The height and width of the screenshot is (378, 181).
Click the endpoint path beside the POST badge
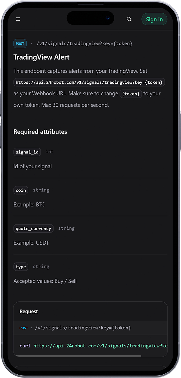tap(84, 43)
